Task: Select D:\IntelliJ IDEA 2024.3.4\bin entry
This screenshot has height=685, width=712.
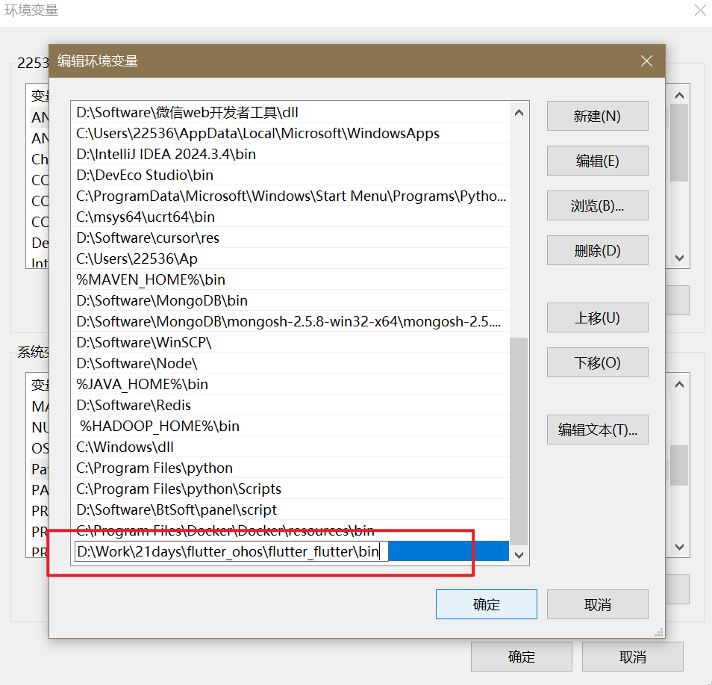Action: tap(290, 154)
